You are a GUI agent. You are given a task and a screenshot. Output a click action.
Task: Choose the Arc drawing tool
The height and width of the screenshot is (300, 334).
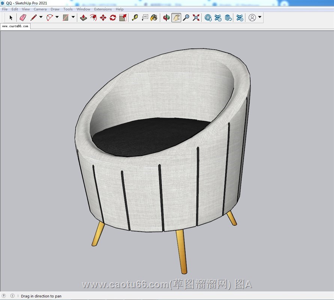click(x=49, y=18)
